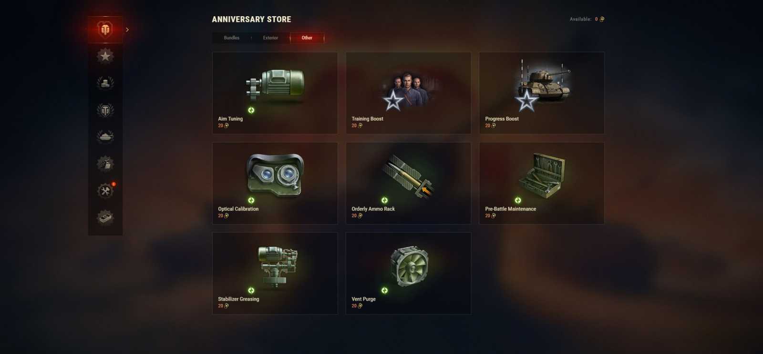Select the Pre-Battle Maintenance toolbox card
Viewport: 763px width, 354px height.
tap(542, 183)
